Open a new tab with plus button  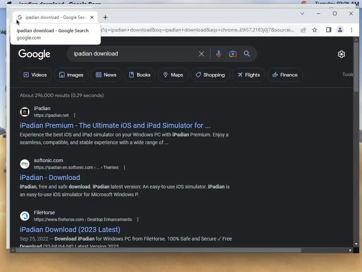click(x=105, y=17)
